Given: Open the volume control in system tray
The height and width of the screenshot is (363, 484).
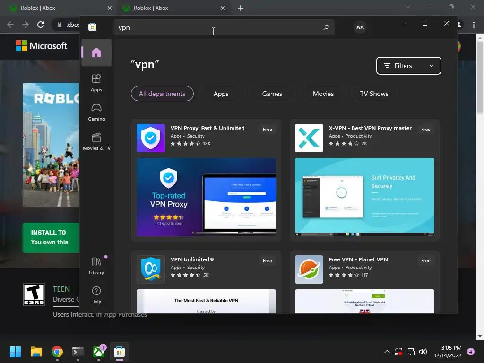Looking at the screenshot, I should (423, 352).
